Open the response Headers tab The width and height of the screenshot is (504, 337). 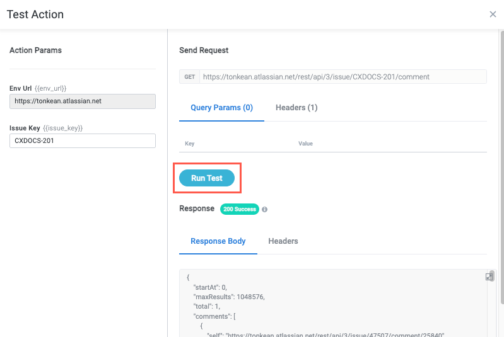[283, 241]
